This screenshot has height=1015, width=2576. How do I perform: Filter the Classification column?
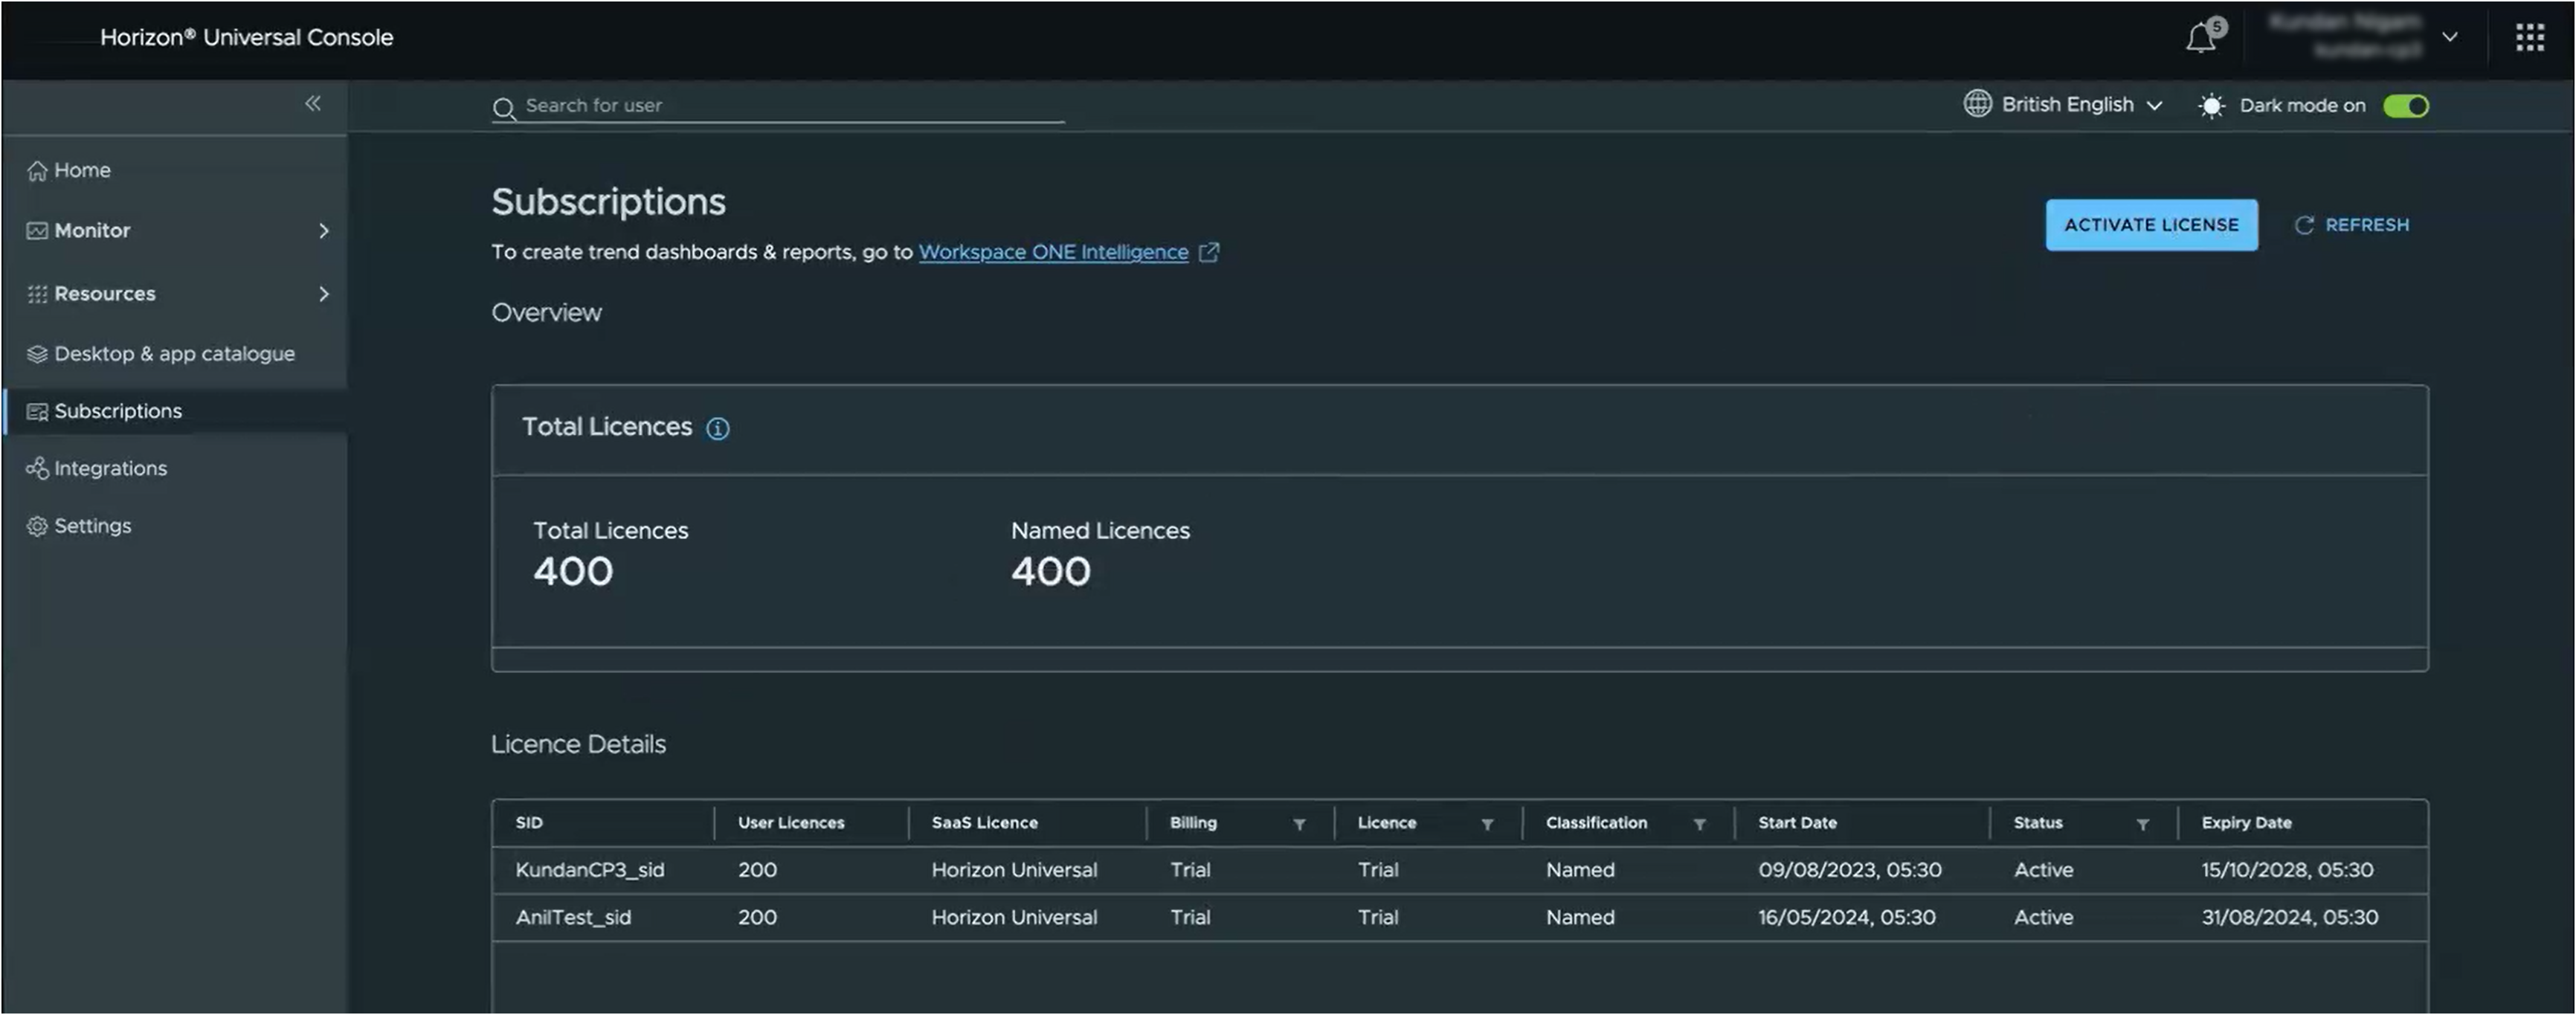(x=1699, y=824)
